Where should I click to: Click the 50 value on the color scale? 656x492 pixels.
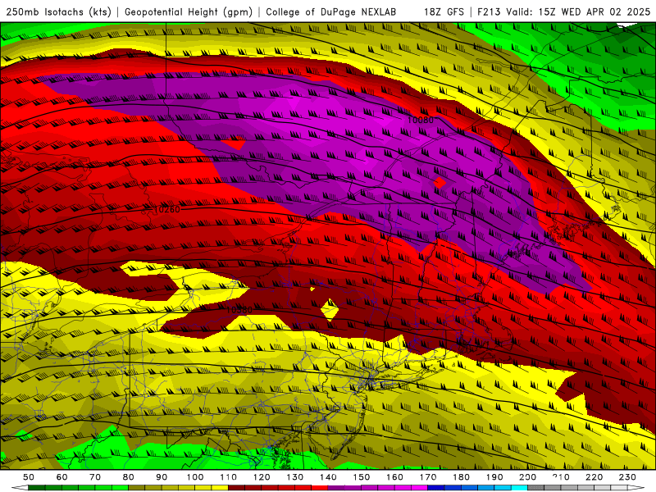pos(29,477)
